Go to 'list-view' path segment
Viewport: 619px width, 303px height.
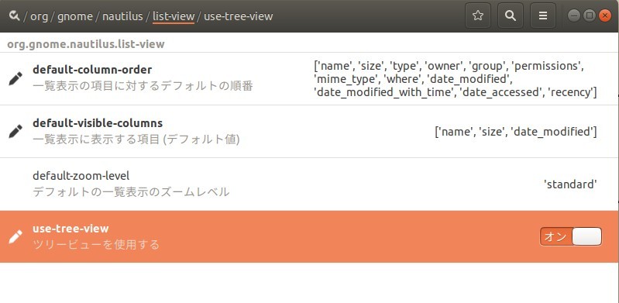[x=174, y=16]
